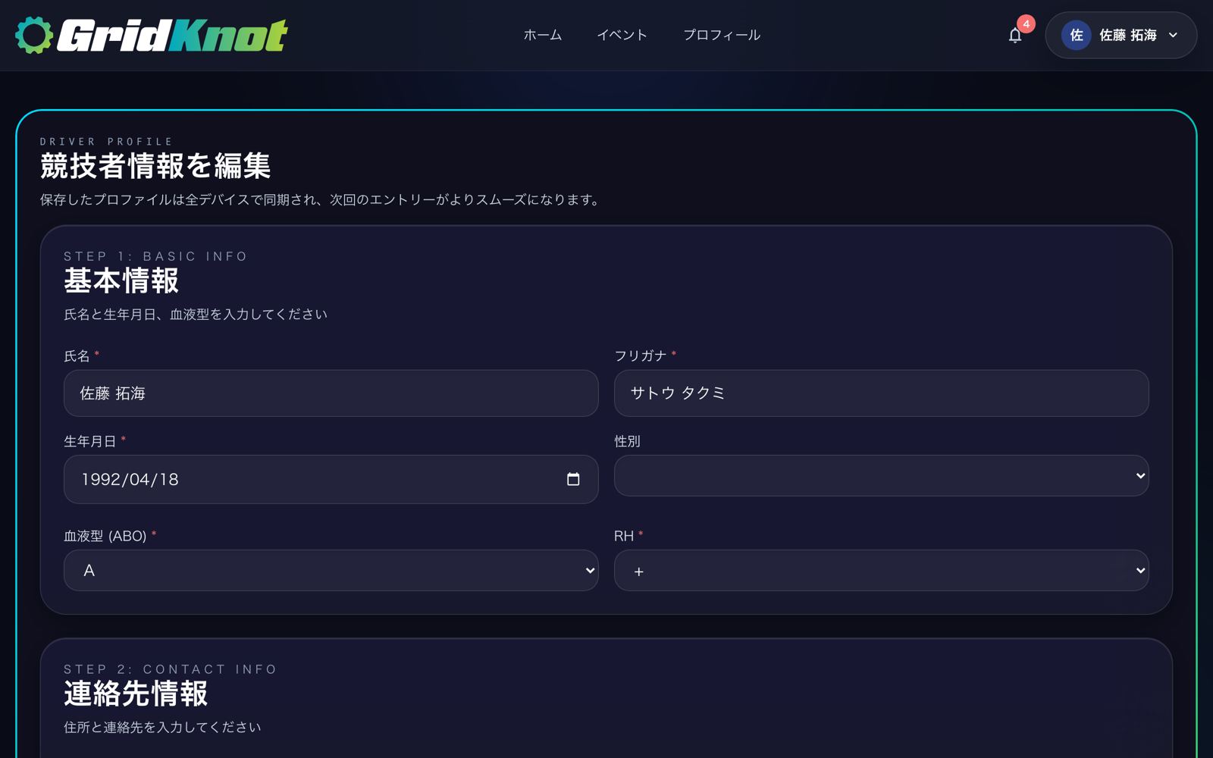This screenshot has width=1213, height=758.
Task: Click the DRIVER PROFILE label
Action: tap(106, 142)
